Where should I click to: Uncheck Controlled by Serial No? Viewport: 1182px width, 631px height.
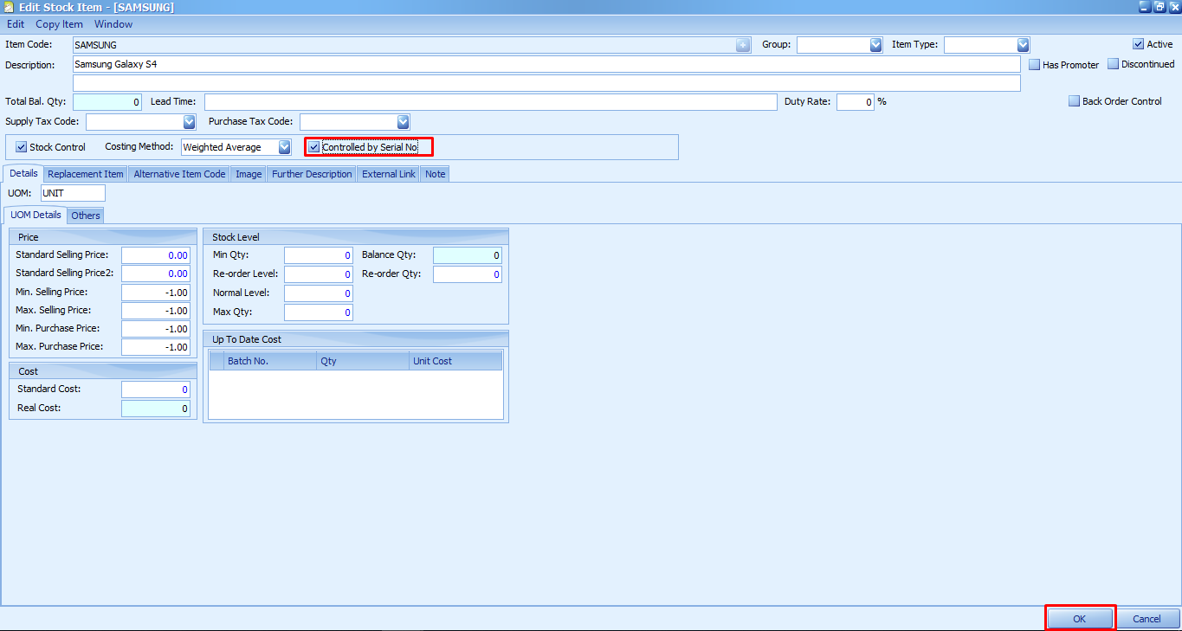pos(314,147)
